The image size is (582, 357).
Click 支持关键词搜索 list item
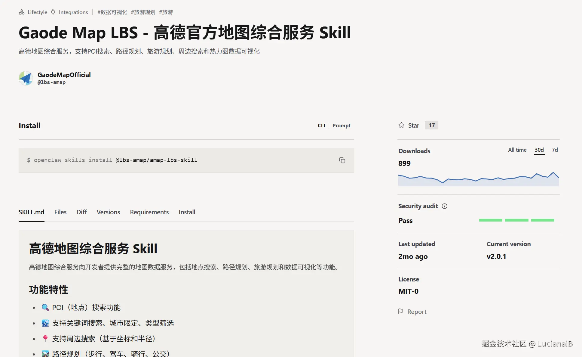click(113, 323)
